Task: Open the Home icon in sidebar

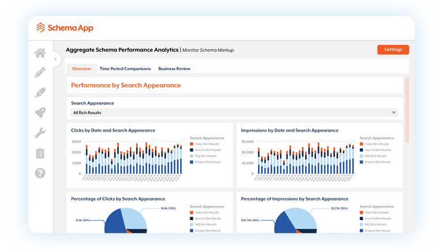Action: tap(40, 53)
